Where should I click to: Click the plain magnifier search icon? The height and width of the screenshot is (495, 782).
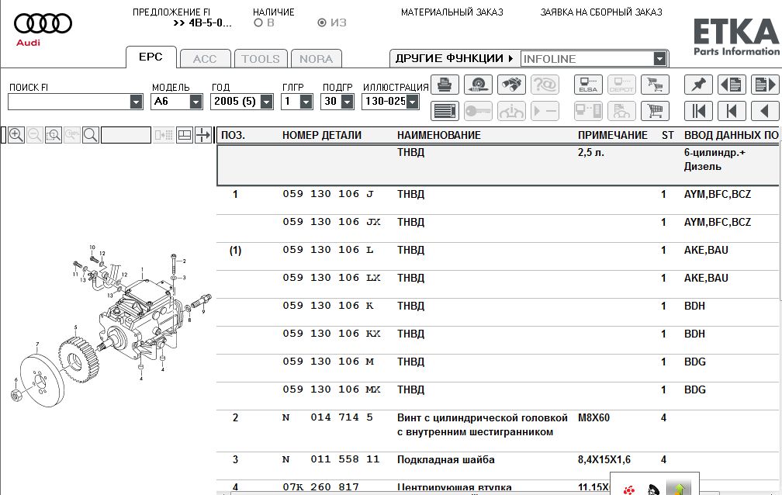tap(90, 135)
